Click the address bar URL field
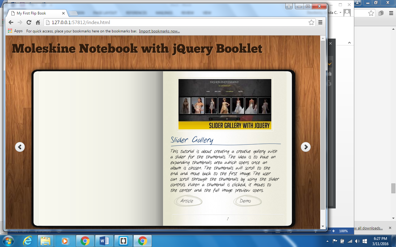Screen dimensions: 396x247 click(x=173, y=23)
